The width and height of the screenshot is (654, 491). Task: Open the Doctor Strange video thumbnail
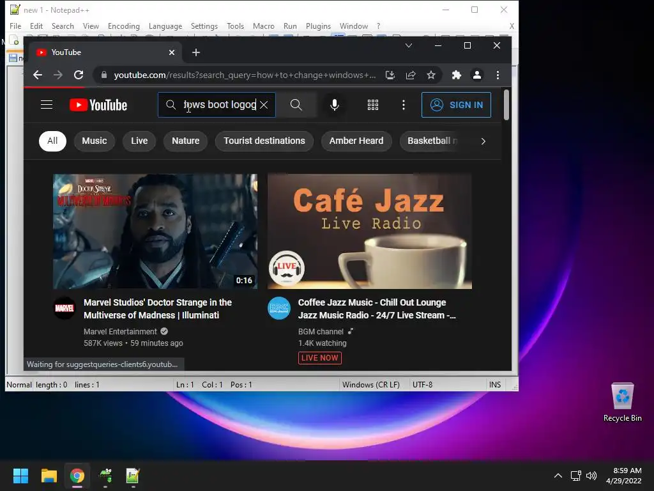[x=155, y=231]
